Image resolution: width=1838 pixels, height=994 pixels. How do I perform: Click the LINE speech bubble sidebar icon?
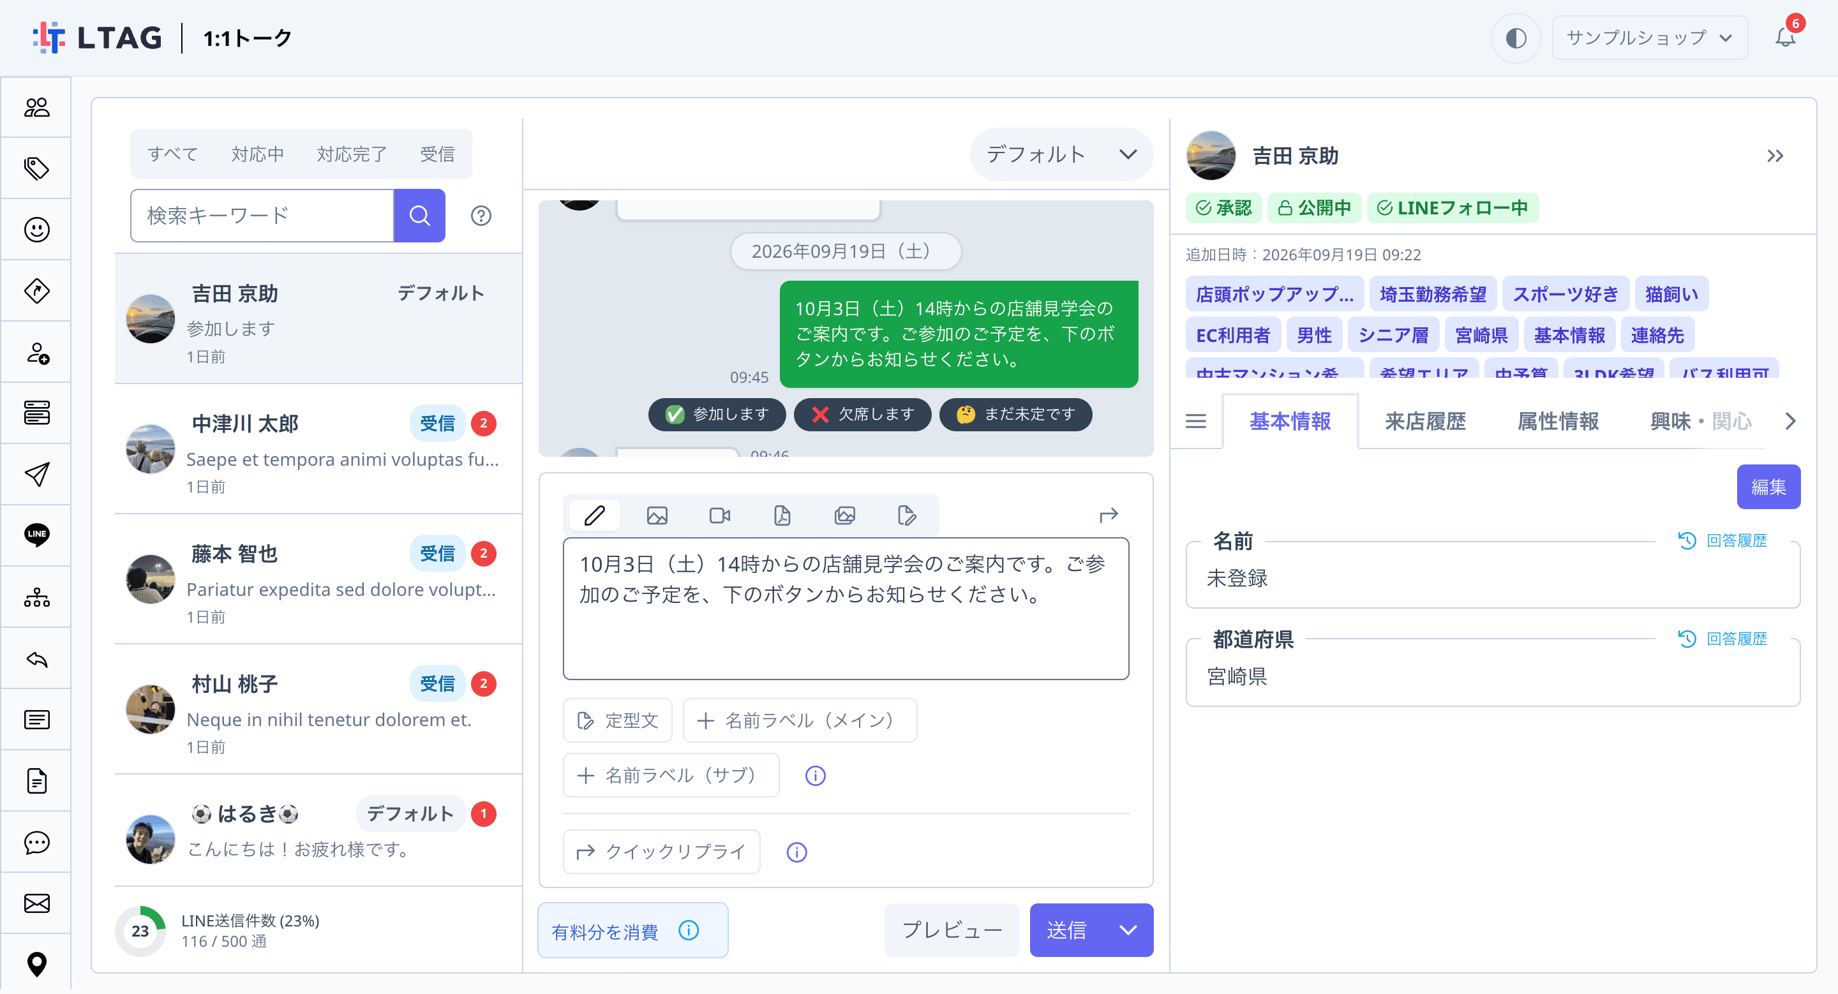36,535
